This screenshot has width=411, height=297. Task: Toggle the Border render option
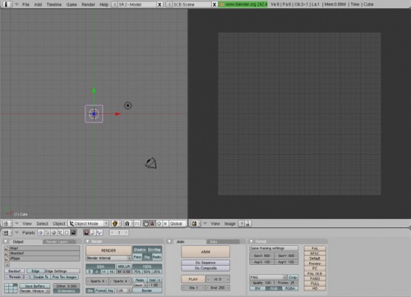click(147, 290)
